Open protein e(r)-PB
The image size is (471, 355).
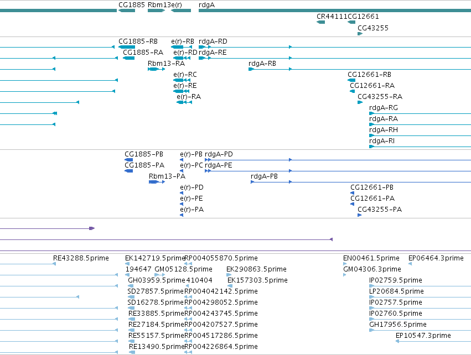(x=191, y=154)
